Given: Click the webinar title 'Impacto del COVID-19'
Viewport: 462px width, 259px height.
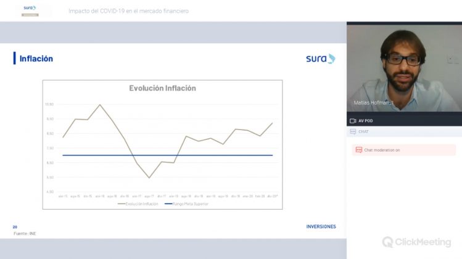Looking at the screenshot, I should tap(128, 11).
